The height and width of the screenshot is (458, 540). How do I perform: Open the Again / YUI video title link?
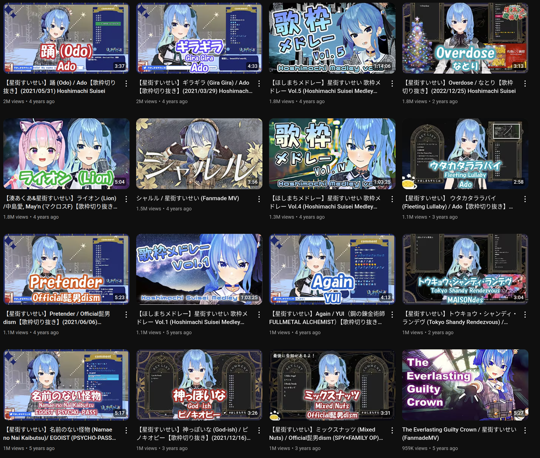(x=327, y=318)
